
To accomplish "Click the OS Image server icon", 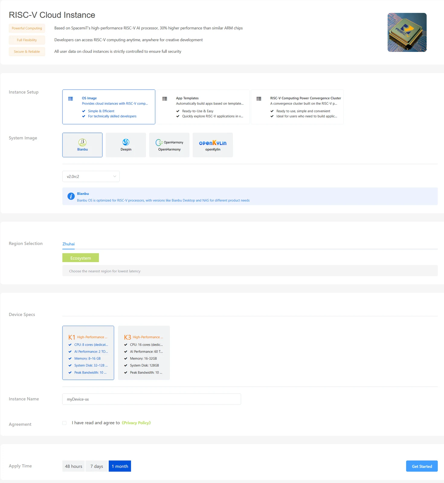I will point(70,99).
